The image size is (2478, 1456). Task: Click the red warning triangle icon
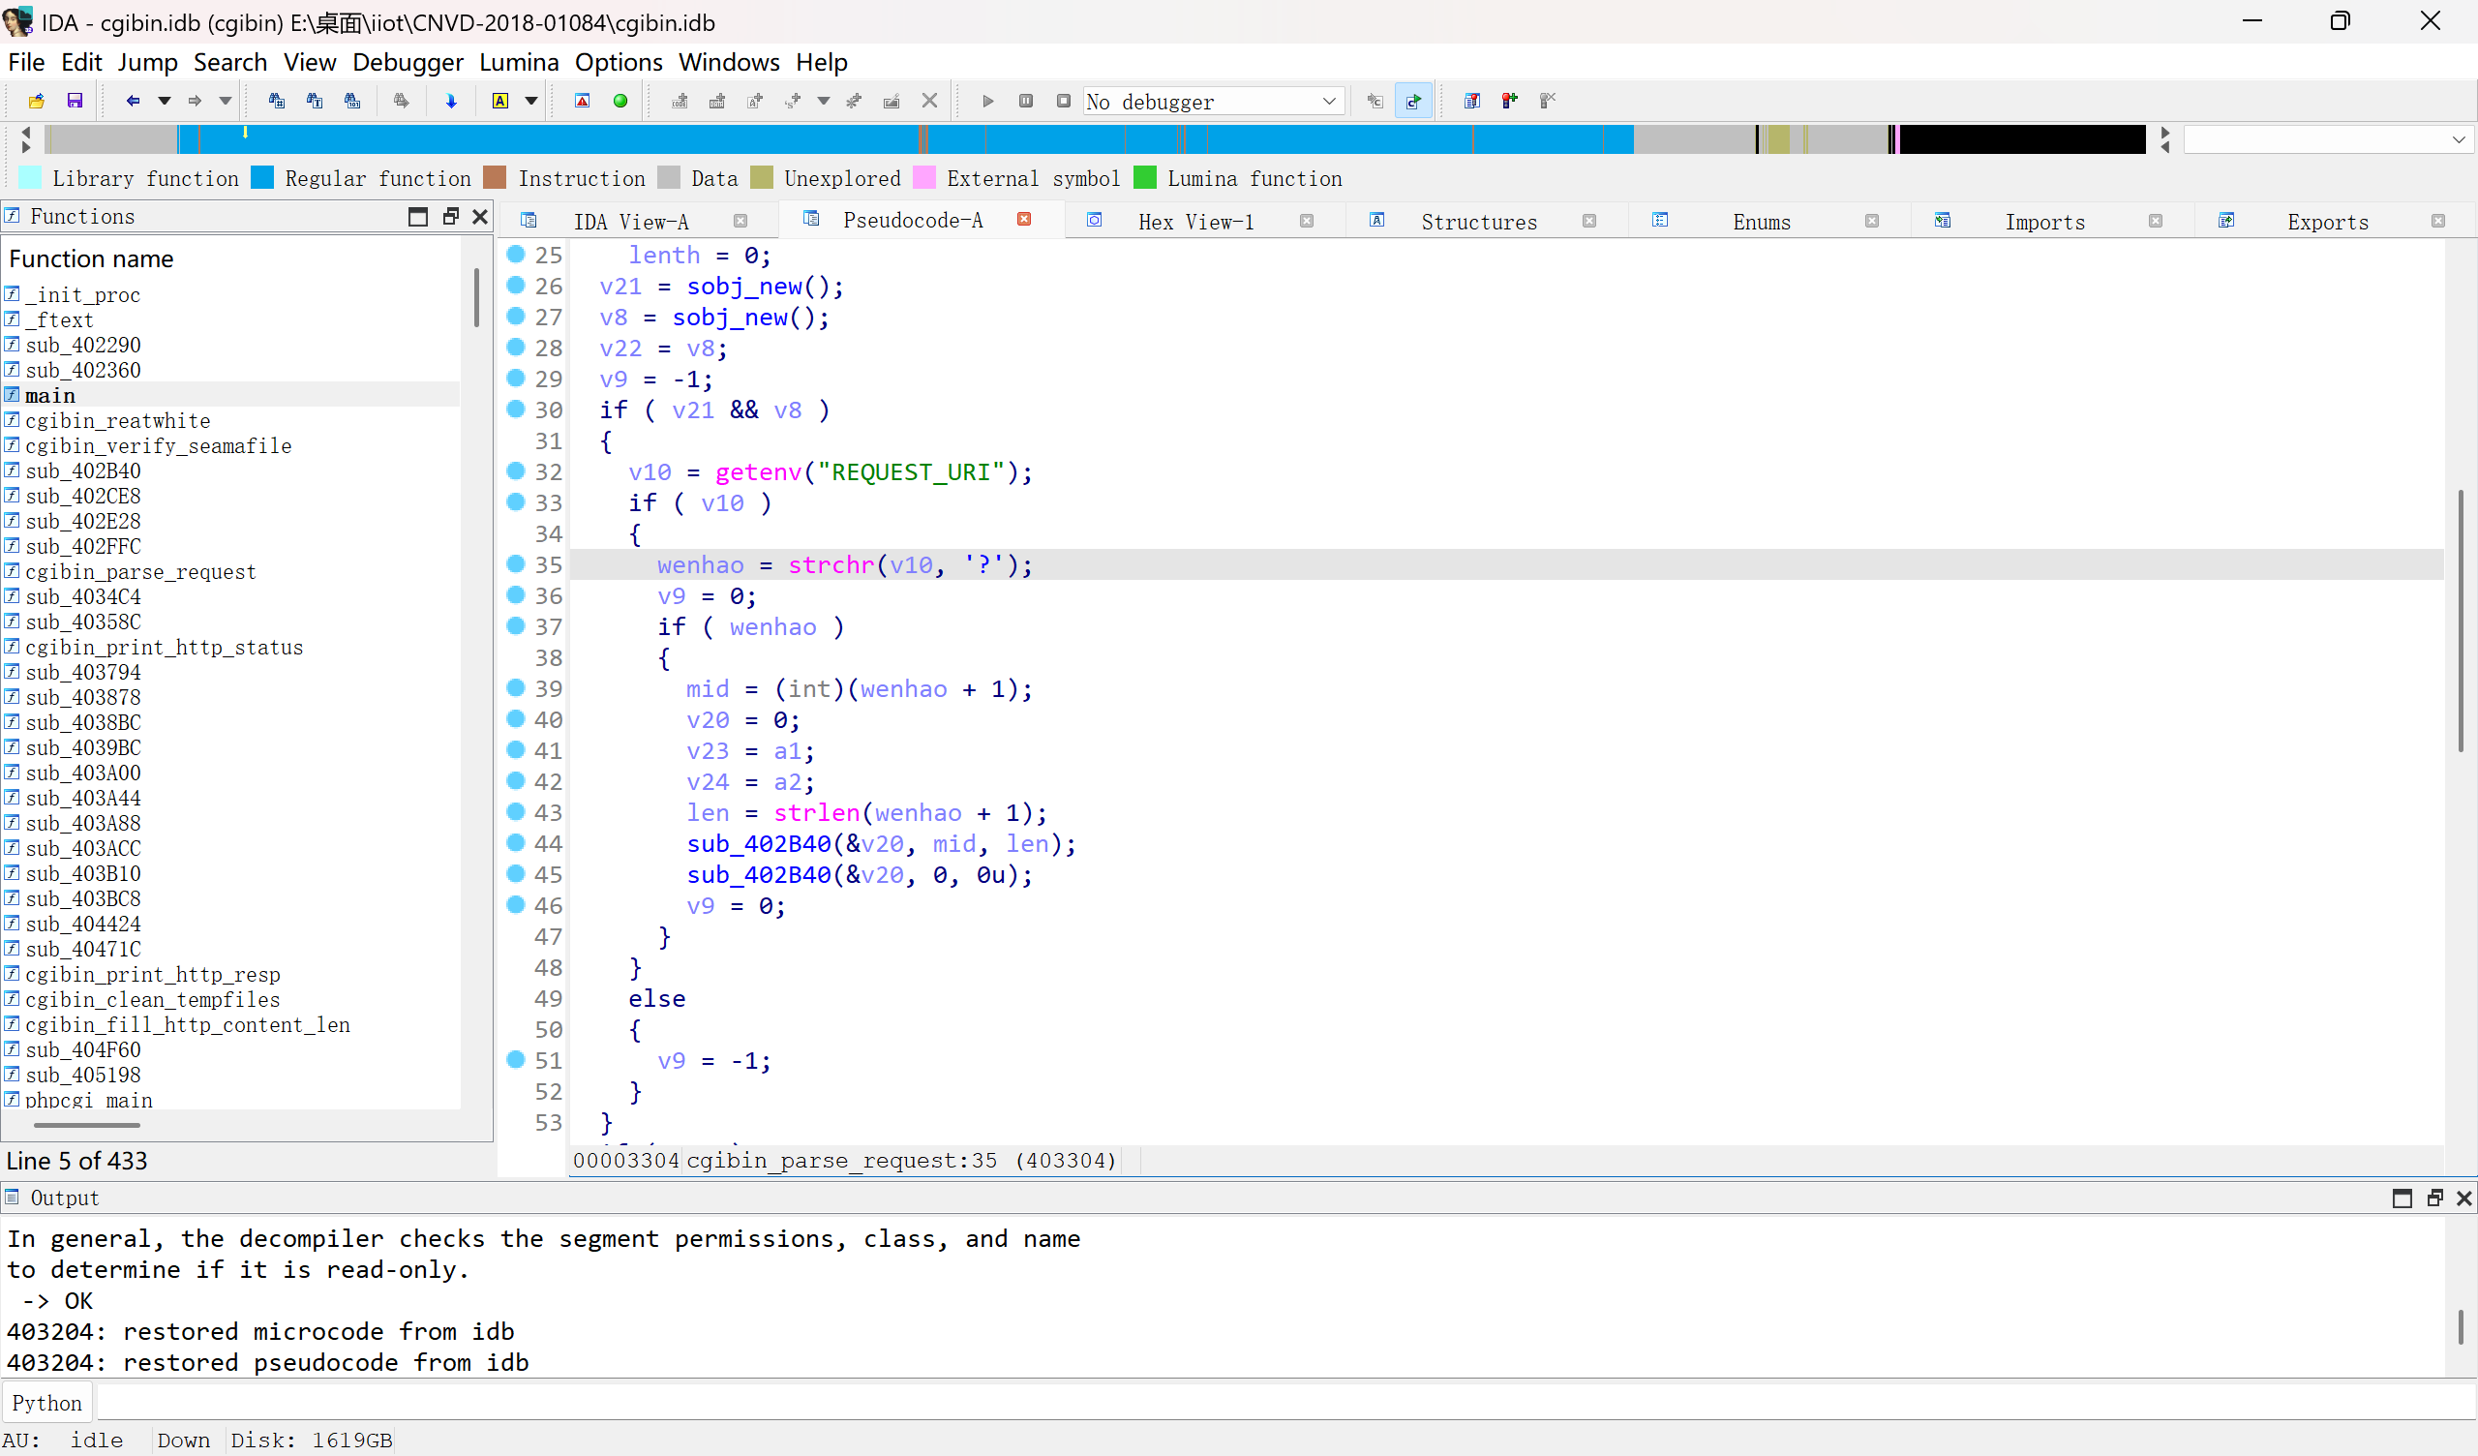(582, 101)
